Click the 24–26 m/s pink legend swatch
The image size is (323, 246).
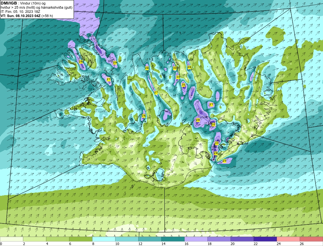tap(288, 239)
